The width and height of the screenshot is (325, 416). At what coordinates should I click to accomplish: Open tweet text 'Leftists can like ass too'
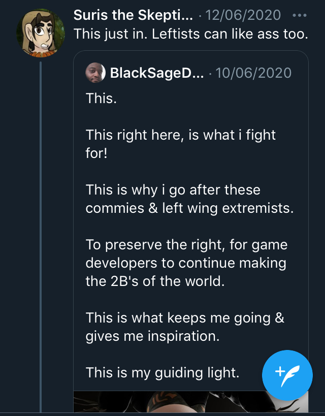[191, 34]
